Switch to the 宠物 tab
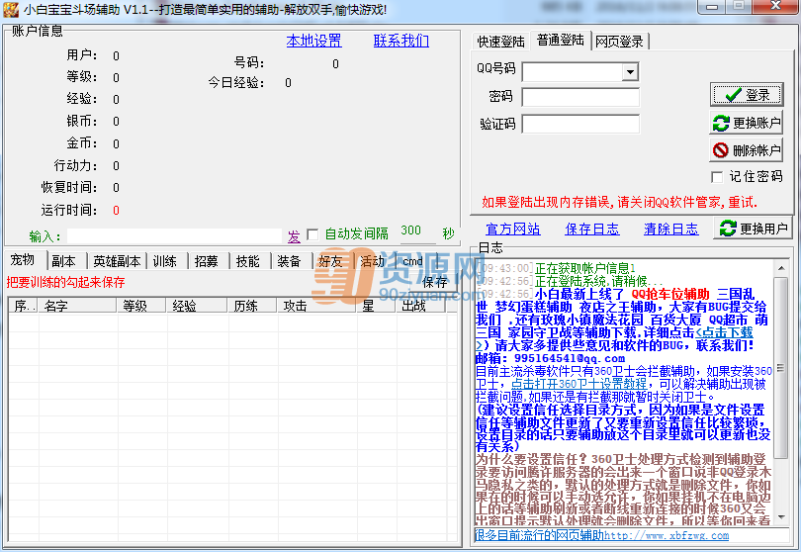The height and width of the screenshot is (552, 801). click(24, 259)
